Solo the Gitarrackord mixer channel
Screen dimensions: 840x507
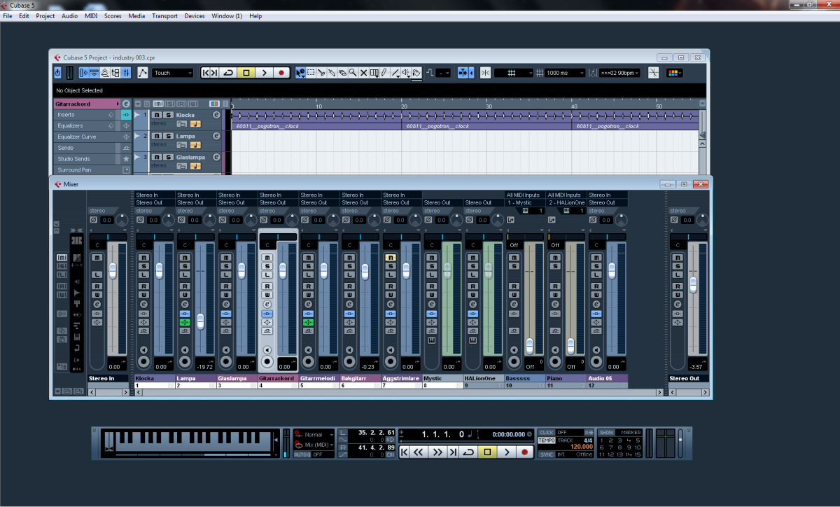tap(267, 266)
